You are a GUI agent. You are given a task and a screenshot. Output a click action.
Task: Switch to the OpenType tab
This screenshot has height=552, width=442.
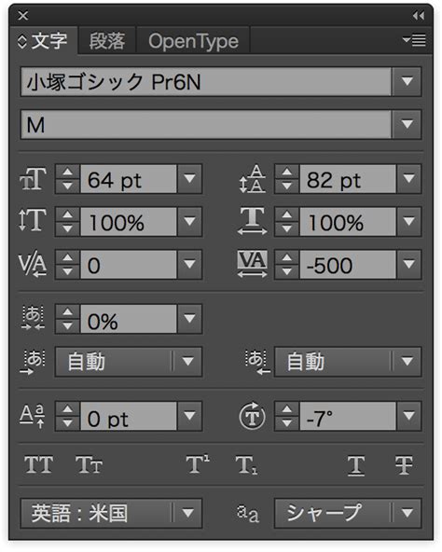click(193, 41)
